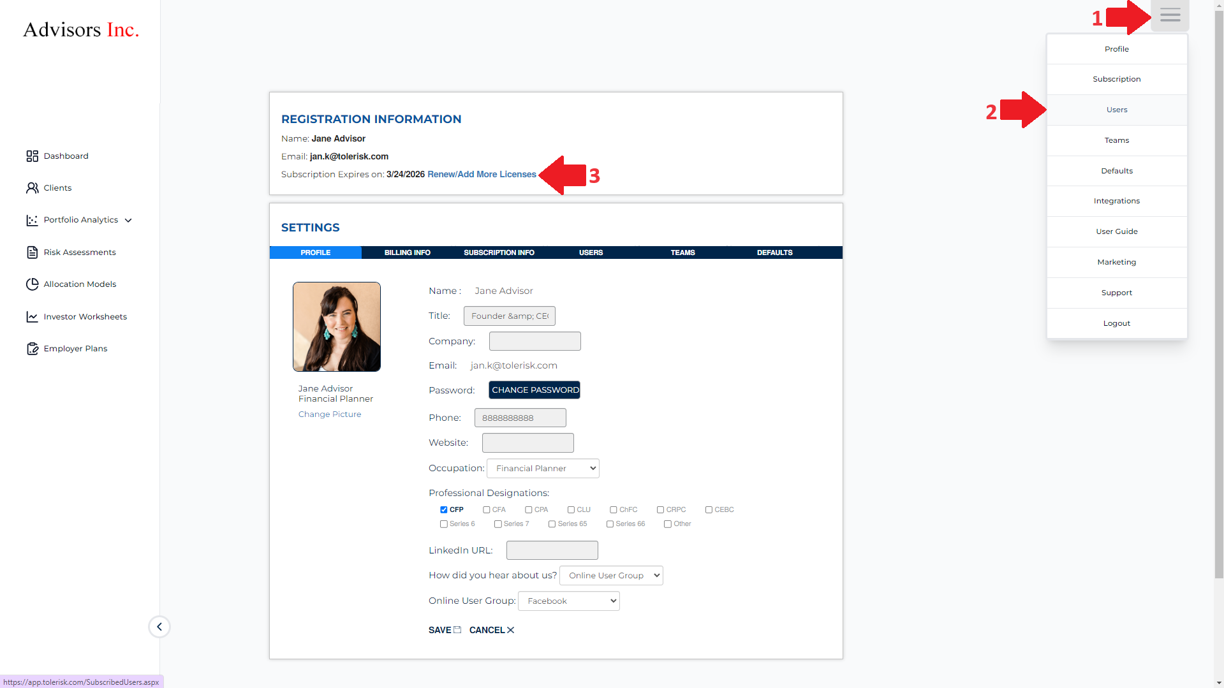1224x688 pixels.
Task: Check the Series 65 checkbox
Action: click(552, 524)
